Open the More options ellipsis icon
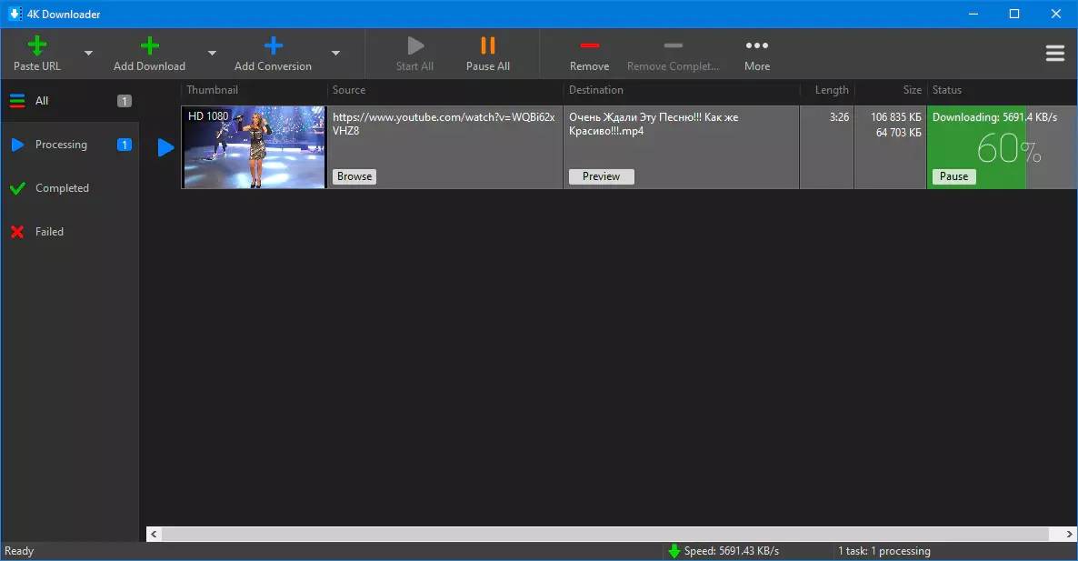 tap(756, 46)
